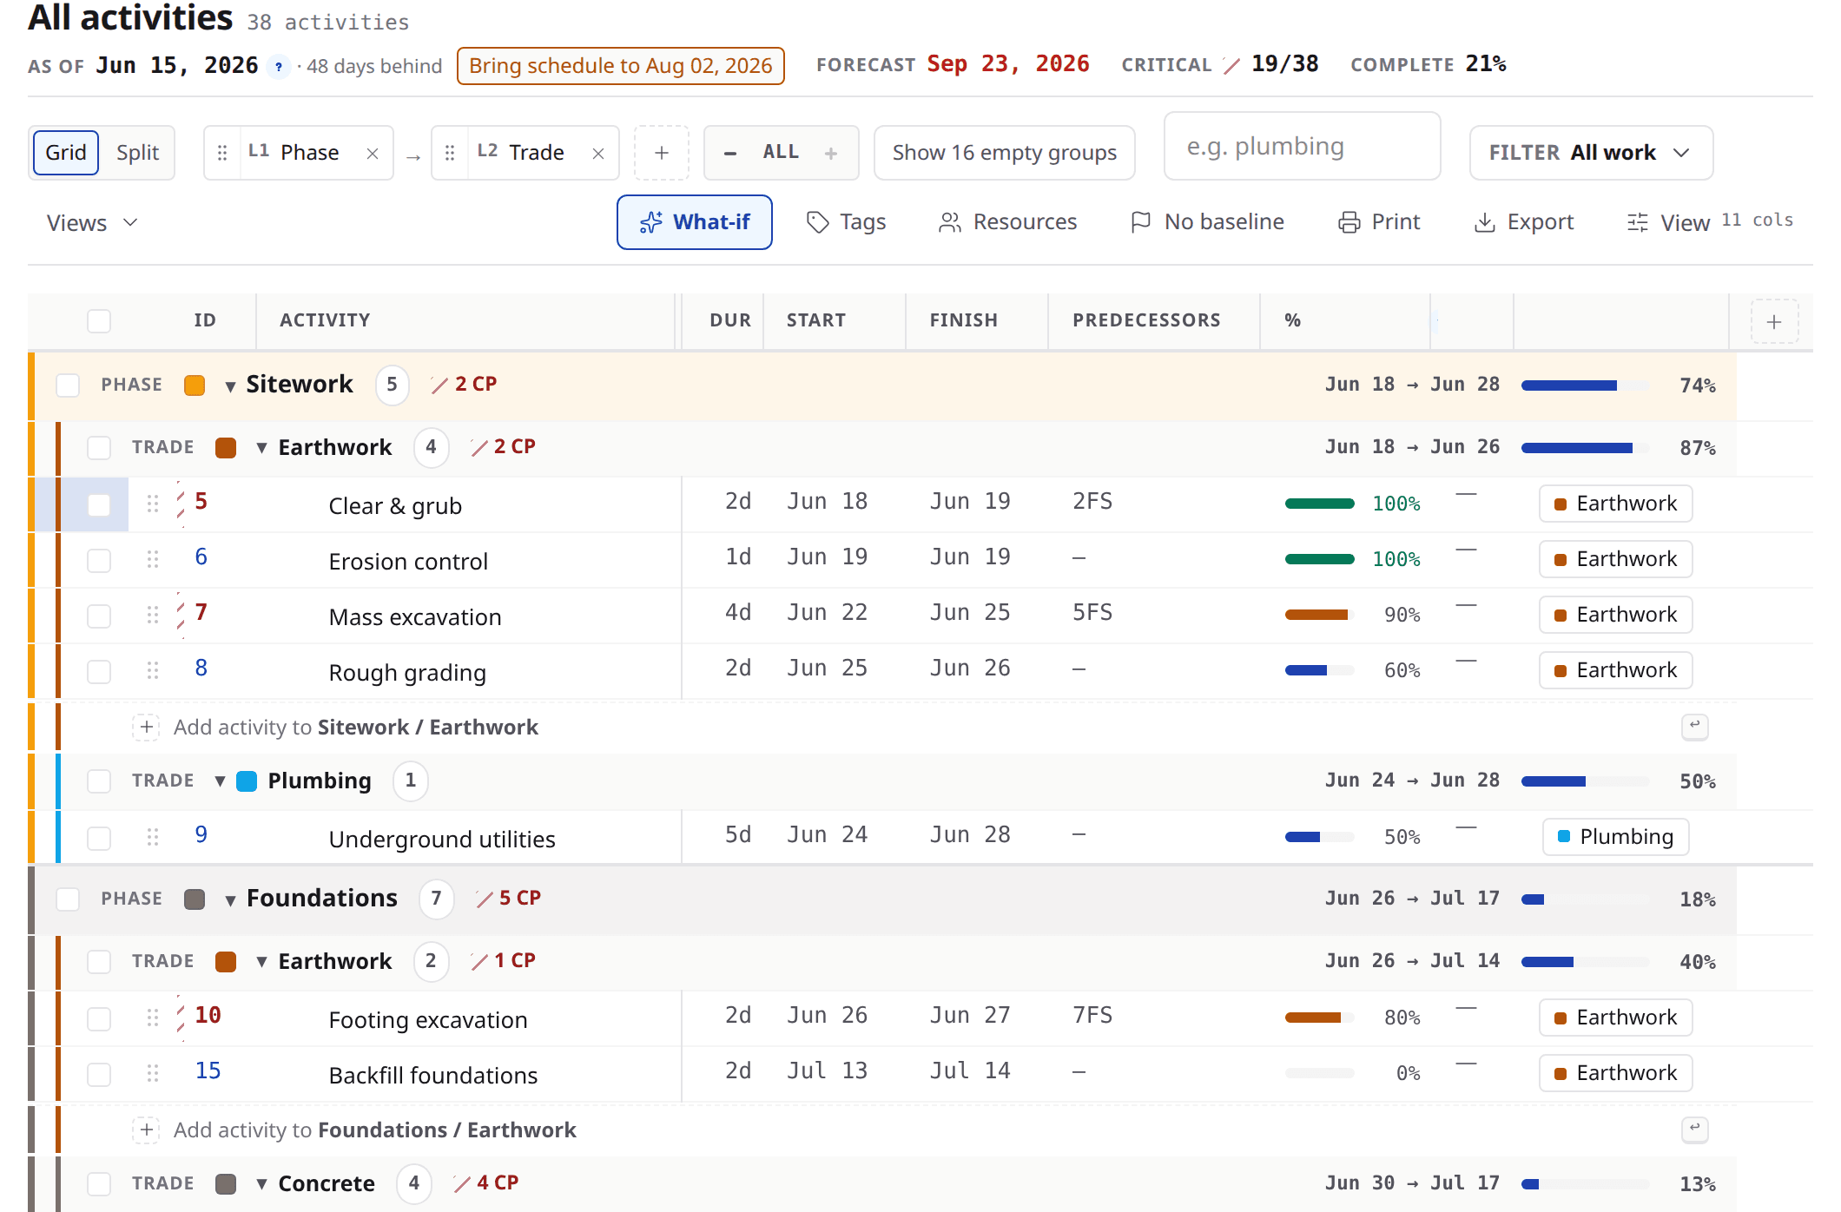Viewport: 1841px width, 1212px height.
Task: Select the Clear & grub row checkbox
Action: click(99, 504)
